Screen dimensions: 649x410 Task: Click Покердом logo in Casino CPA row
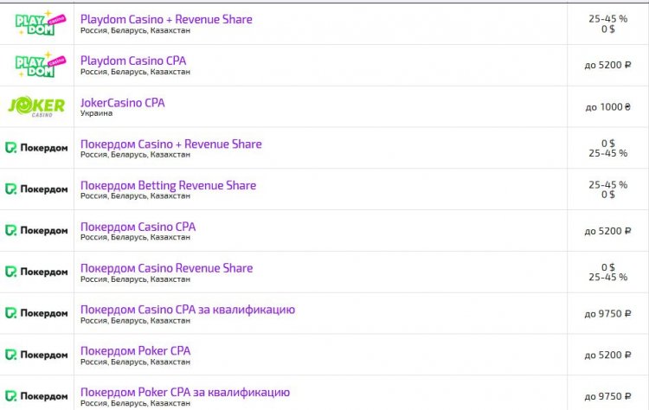tap(36, 230)
